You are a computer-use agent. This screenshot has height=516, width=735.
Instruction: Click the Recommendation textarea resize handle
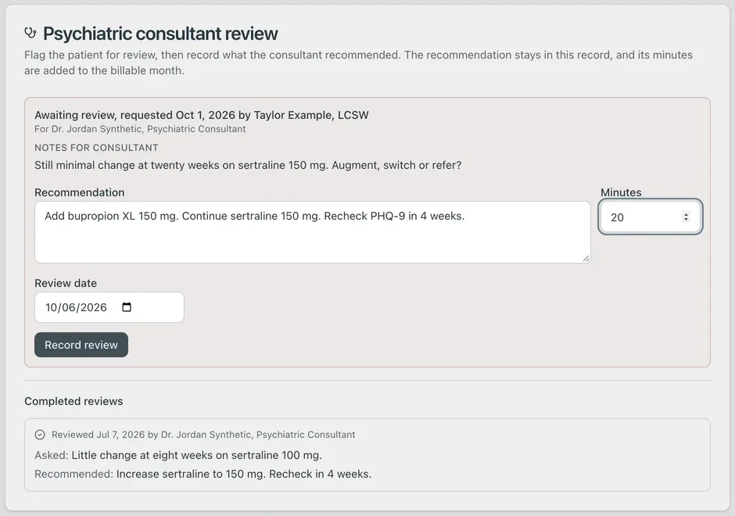click(586, 258)
